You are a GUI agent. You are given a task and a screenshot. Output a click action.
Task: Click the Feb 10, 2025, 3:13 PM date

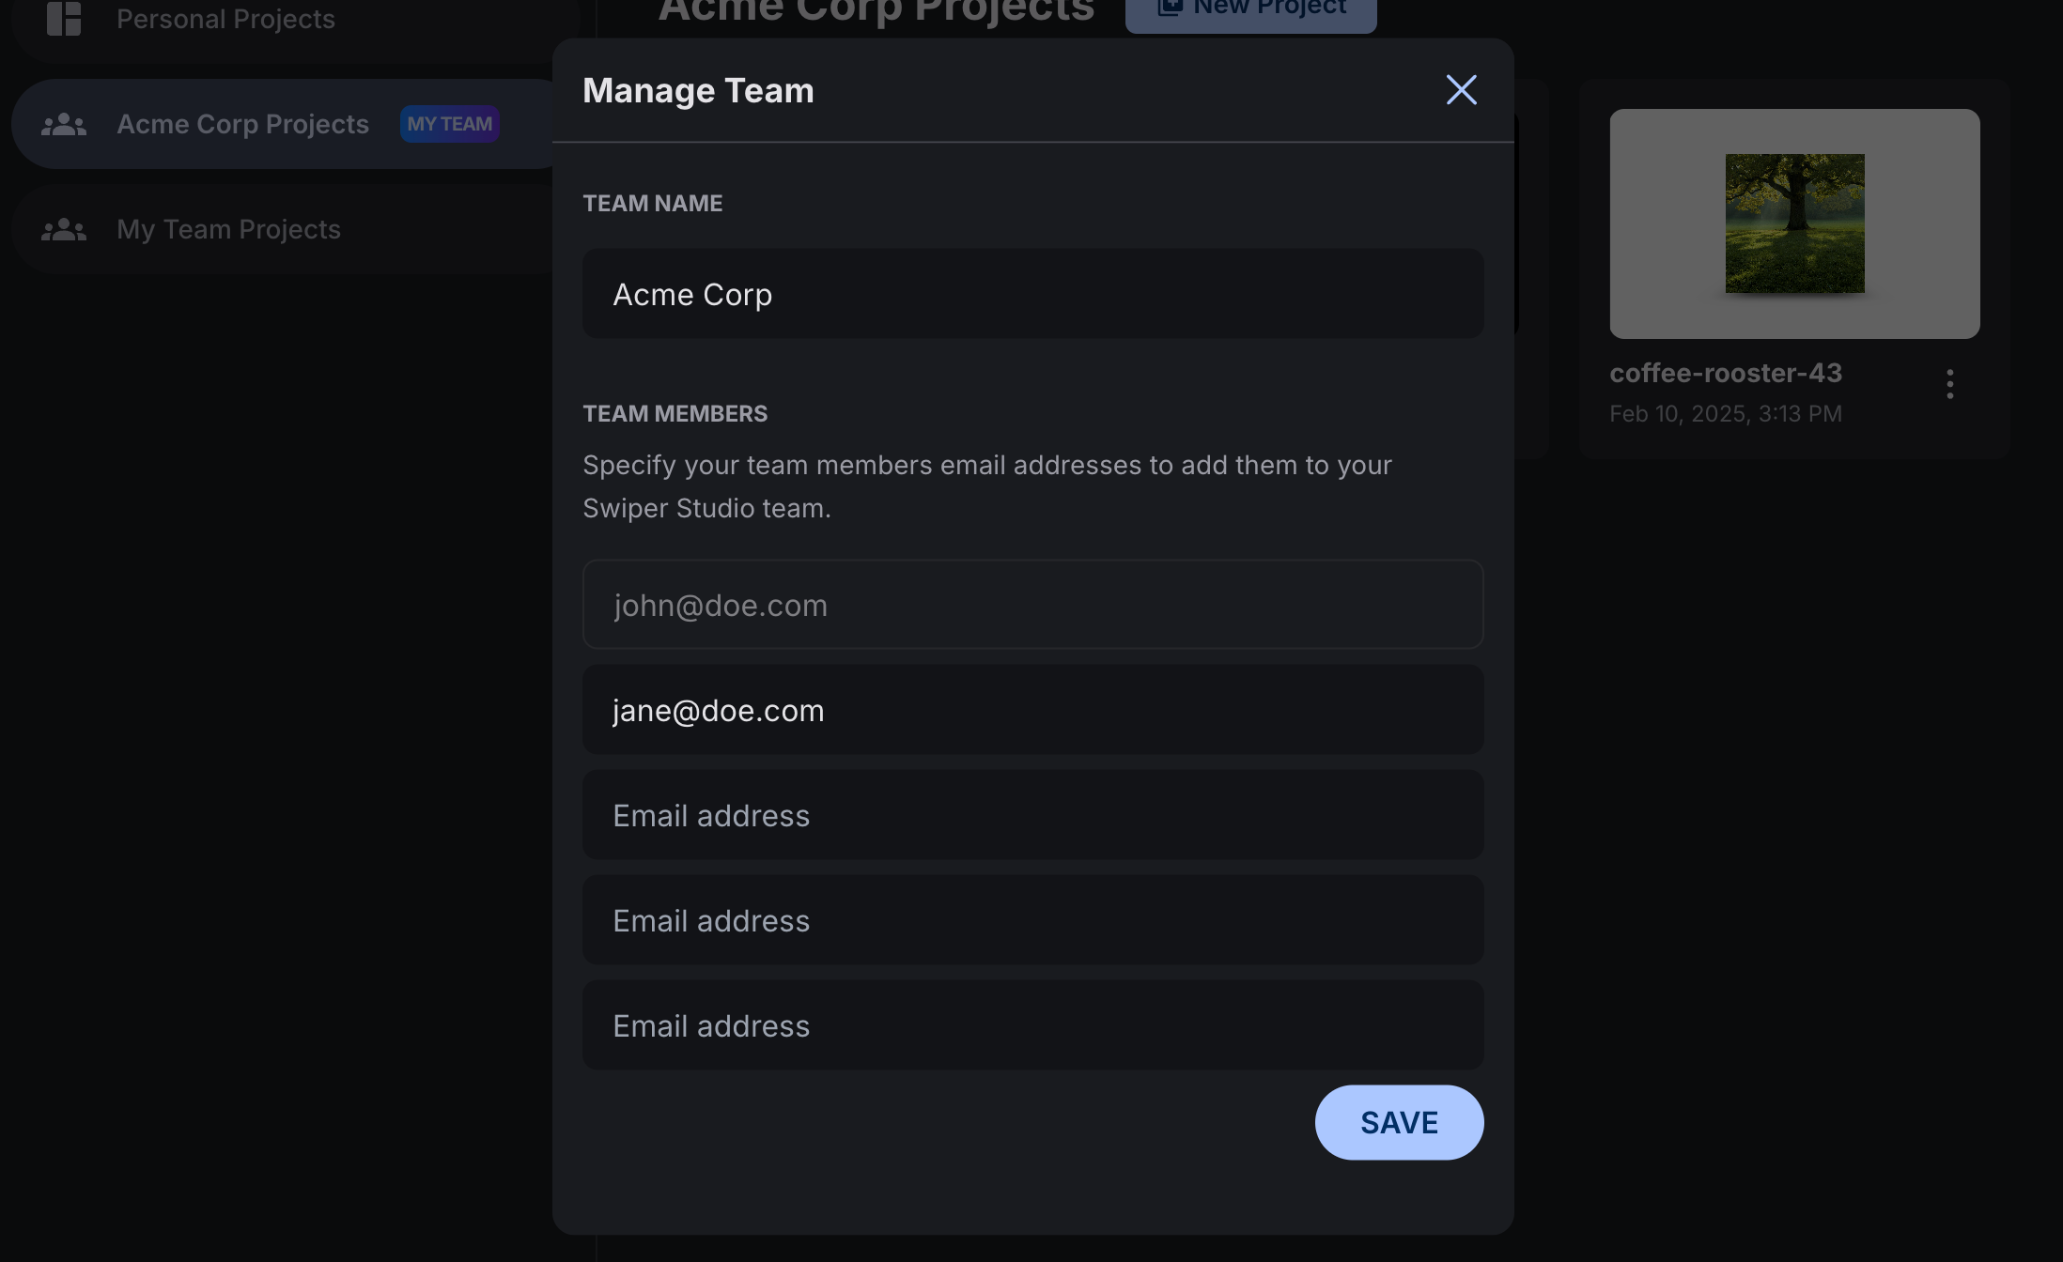click(x=1726, y=414)
